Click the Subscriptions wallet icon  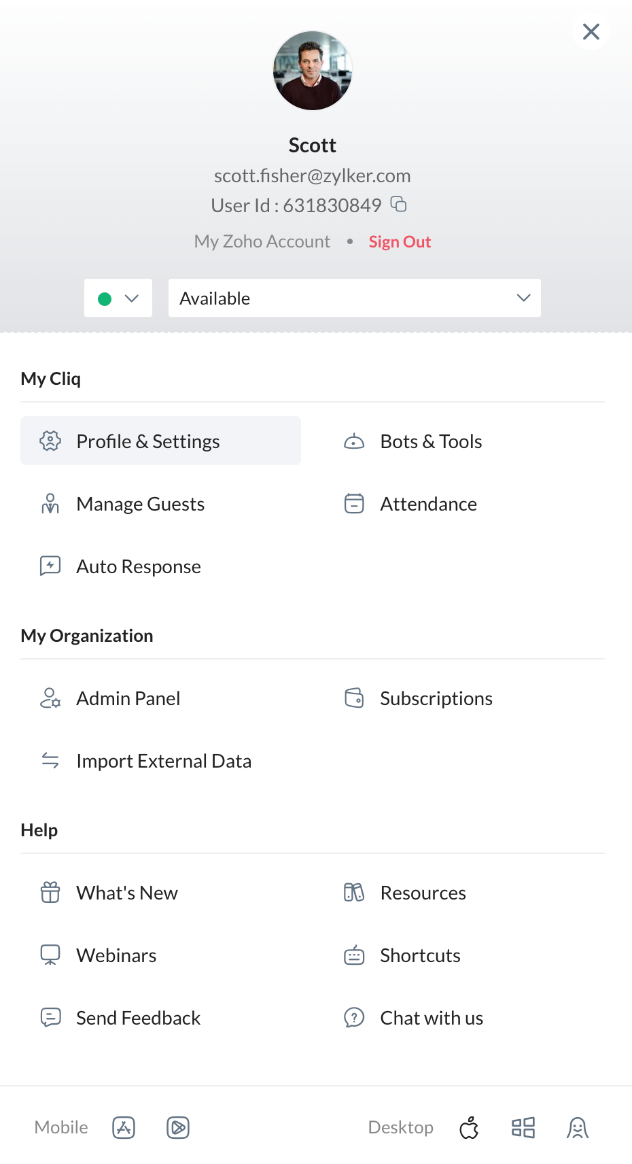pyautogui.click(x=354, y=698)
